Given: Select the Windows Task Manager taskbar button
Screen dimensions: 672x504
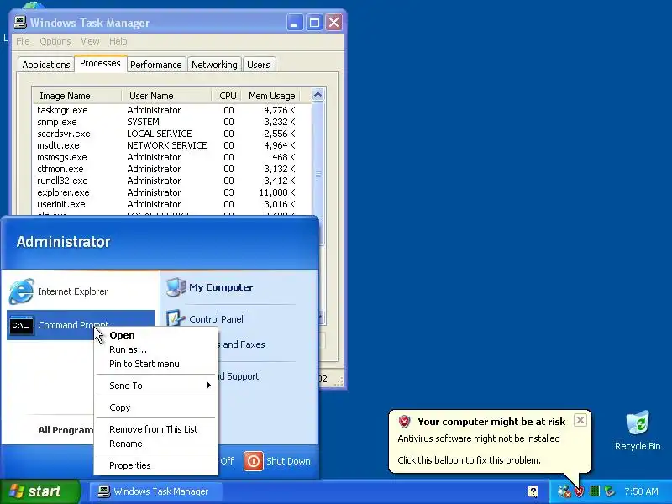Looking at the screenshot, I should click(155, 491).
